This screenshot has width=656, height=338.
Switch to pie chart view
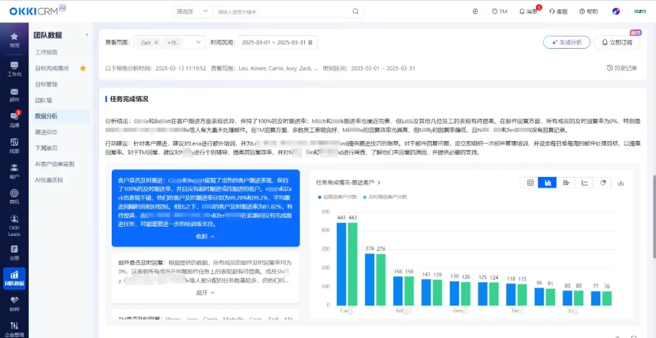[603, 182]
